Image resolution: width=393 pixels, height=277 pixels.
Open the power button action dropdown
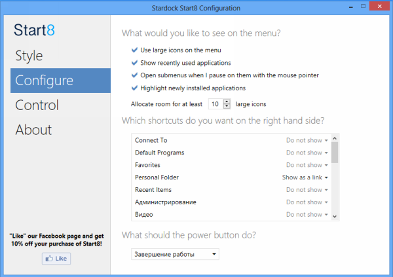[175, 254]
